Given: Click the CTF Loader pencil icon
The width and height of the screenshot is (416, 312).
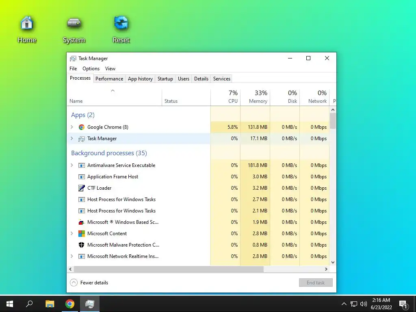Looking at the screenshot, I should tap(81, 188).
